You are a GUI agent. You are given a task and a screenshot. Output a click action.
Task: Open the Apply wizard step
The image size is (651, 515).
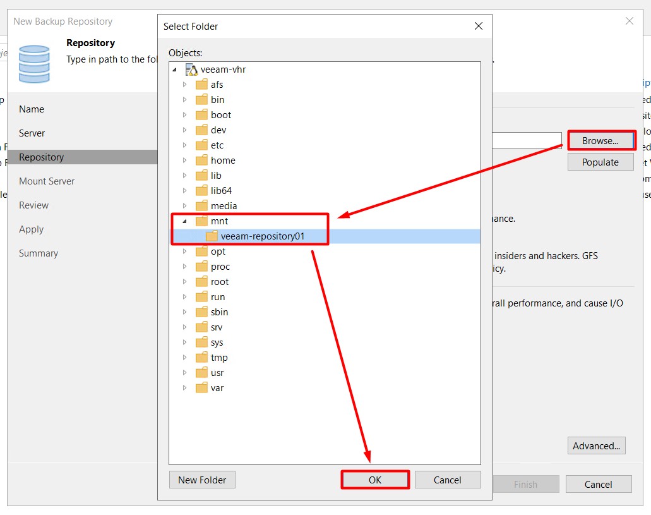[31, 229]
